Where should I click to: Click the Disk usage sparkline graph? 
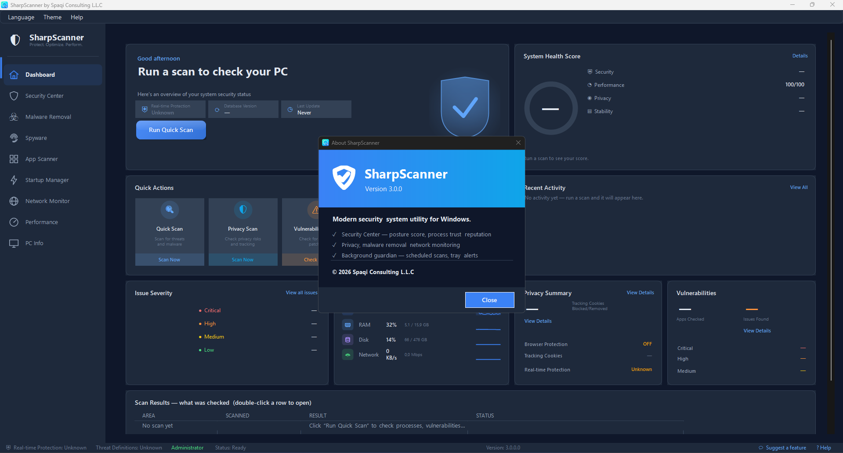click(488, 344)
